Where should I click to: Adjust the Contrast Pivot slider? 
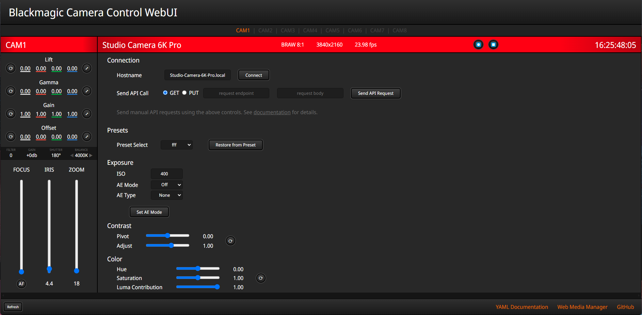167,235
